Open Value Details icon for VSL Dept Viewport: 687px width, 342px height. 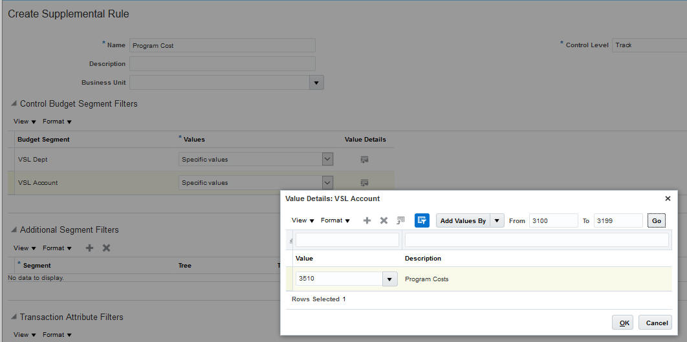[x=364, y=159]
